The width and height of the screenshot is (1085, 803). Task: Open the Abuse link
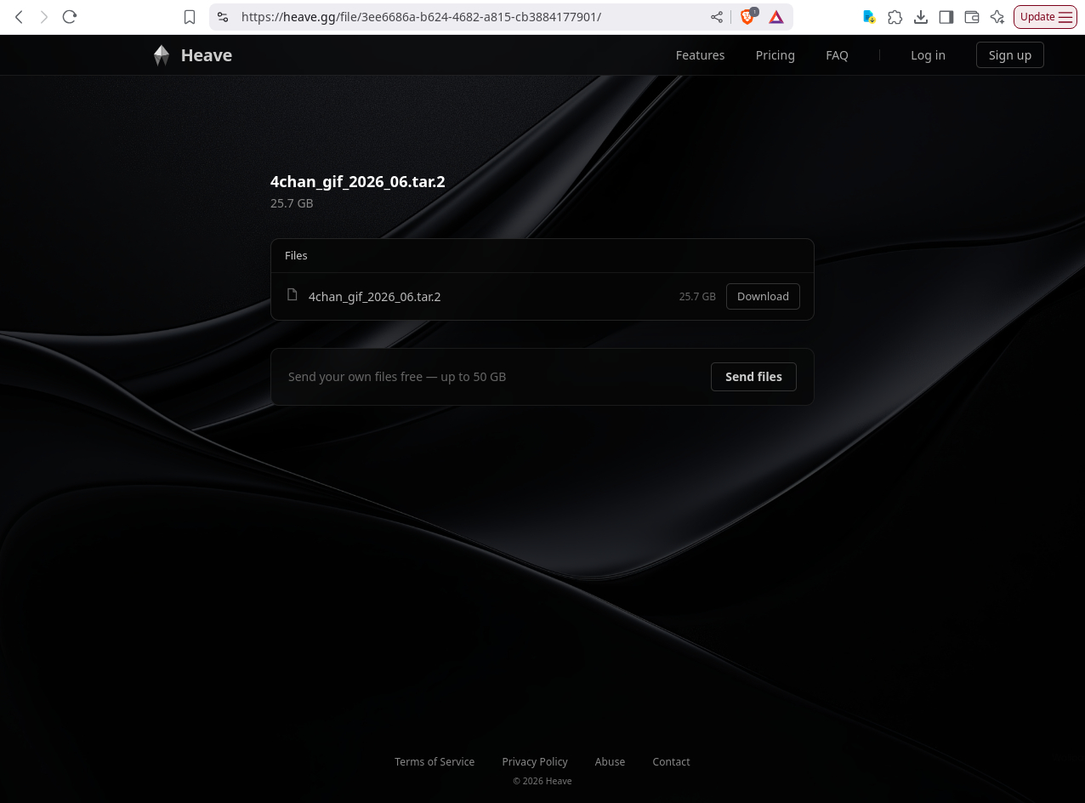[x=610, y=762]
